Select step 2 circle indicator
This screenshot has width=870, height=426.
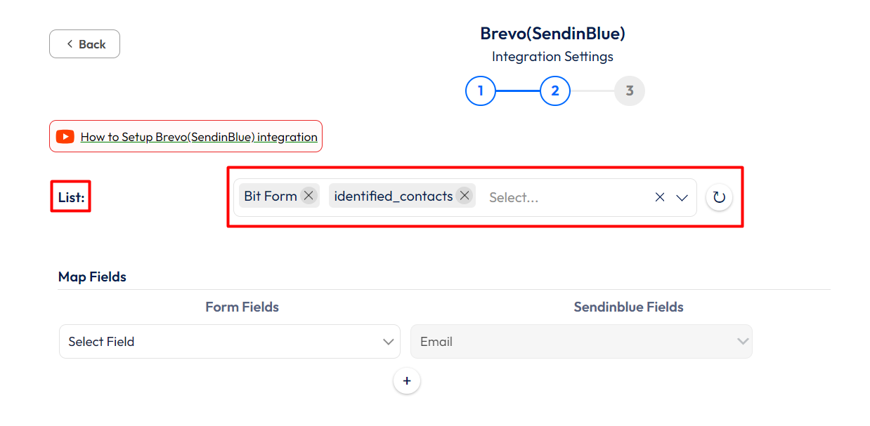coord(555,91)
